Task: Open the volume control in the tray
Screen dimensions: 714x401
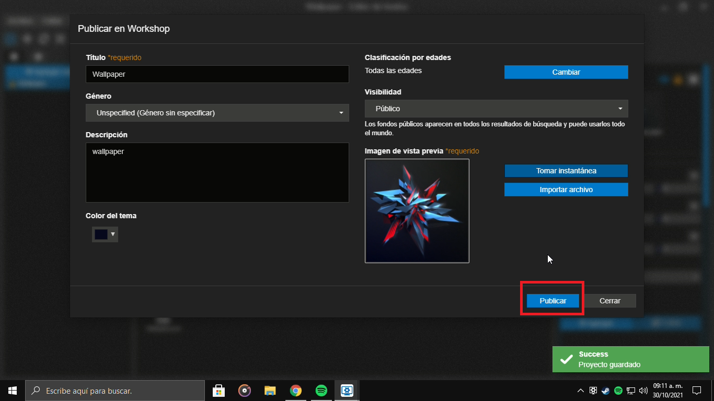Action: [643, 391]
